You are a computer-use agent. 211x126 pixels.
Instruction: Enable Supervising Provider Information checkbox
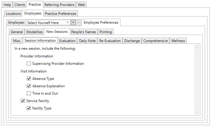coord(29,64)
